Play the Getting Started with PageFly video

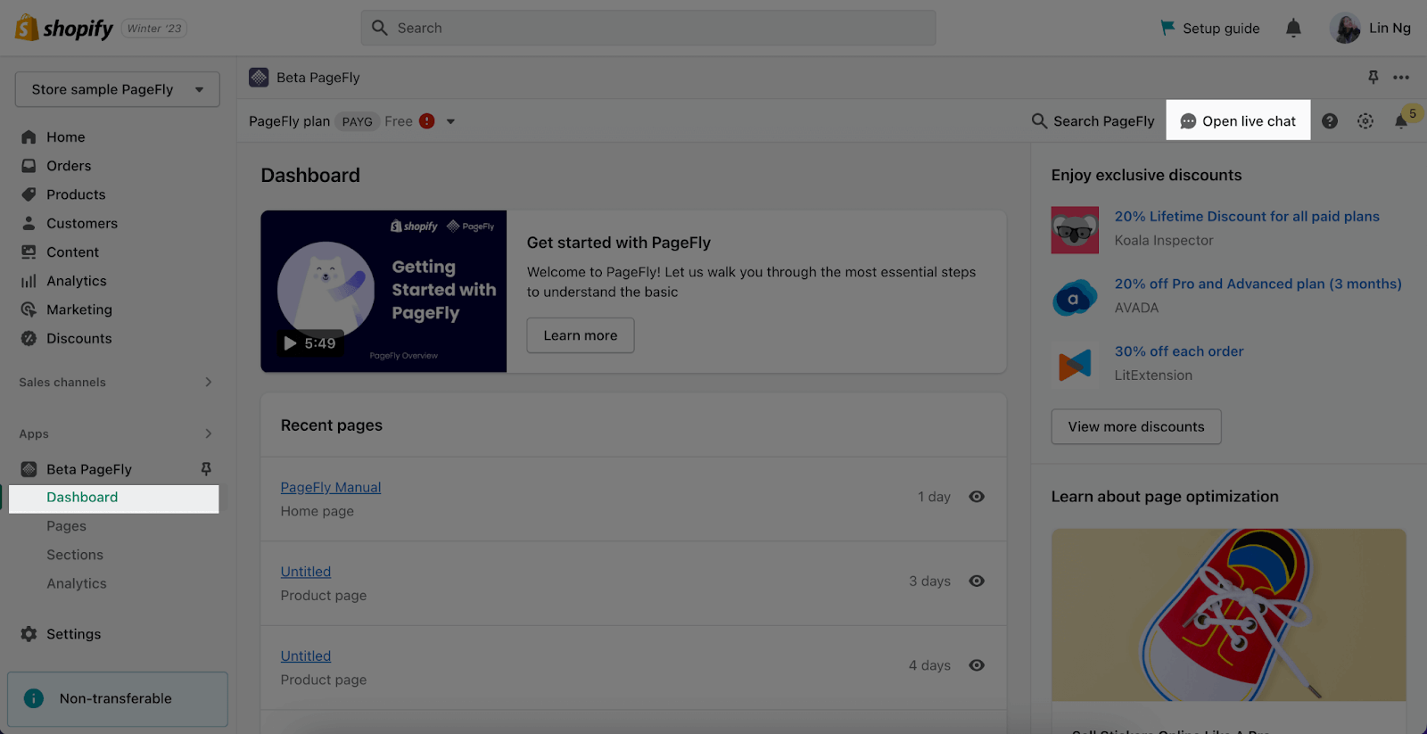point(384,292)
